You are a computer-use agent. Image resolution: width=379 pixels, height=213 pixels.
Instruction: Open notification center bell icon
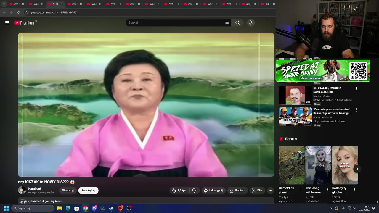click(x=373, y=208)
